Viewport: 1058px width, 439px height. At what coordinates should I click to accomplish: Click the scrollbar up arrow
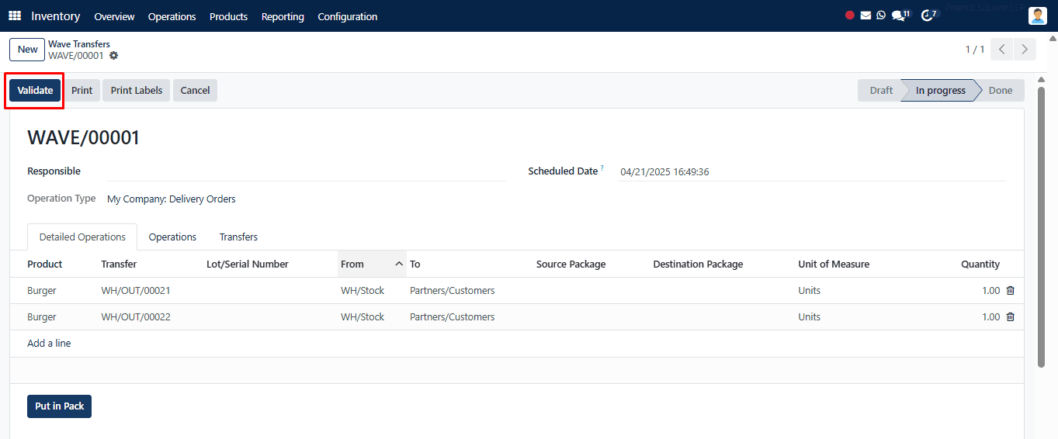[x=1042, y=80]
